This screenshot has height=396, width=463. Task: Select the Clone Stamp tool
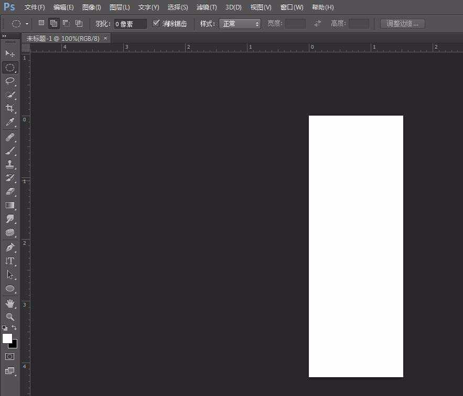pyautogui.click(x=10, y=164)
